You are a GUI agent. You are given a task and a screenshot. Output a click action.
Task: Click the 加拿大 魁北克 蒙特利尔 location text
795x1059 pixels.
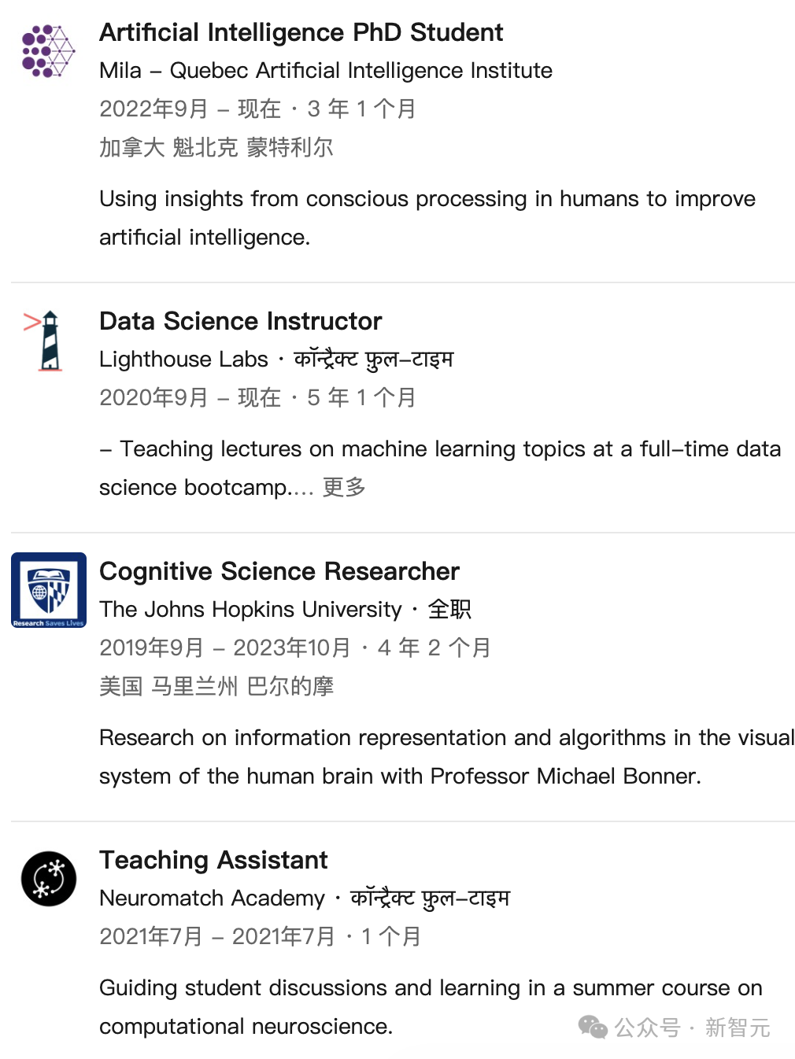[216, 147]
